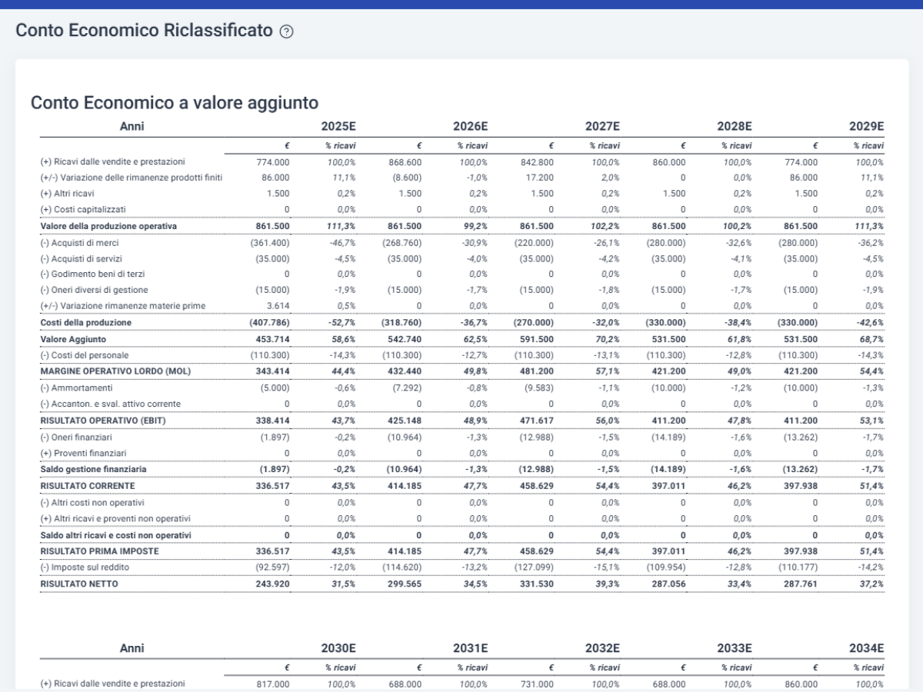
Task: Click the RISULTATO NETTO row label
Action: click(80, 584)
